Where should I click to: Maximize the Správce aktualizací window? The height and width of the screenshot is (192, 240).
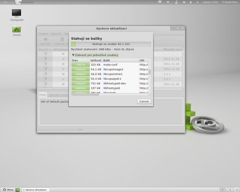point(178,28)
